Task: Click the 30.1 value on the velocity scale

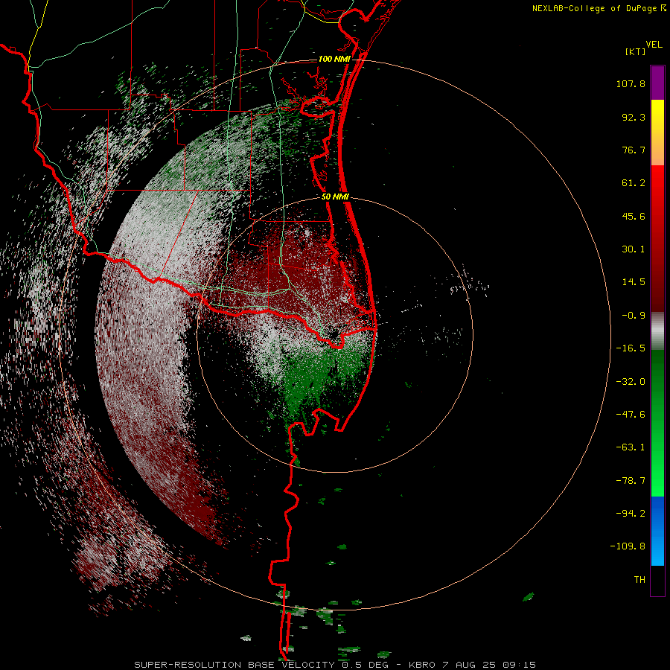Action: (x=634, y=249)
